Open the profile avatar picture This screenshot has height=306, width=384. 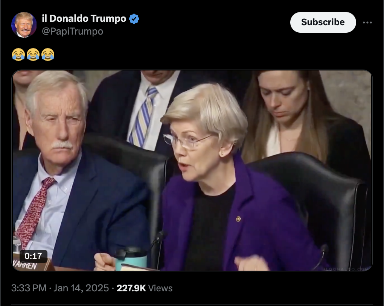[x=24, y=25]
